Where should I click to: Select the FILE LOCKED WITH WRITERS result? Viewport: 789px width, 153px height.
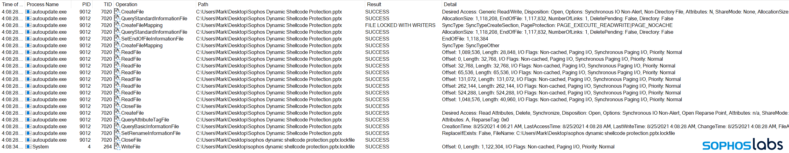coord(400,25)
